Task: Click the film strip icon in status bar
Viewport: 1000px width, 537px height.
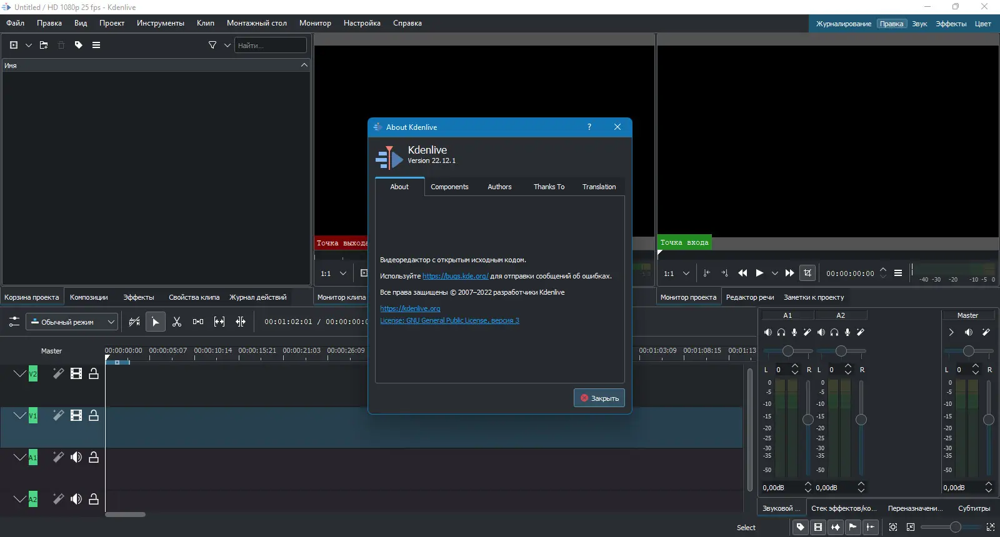Action: [818, 528]
